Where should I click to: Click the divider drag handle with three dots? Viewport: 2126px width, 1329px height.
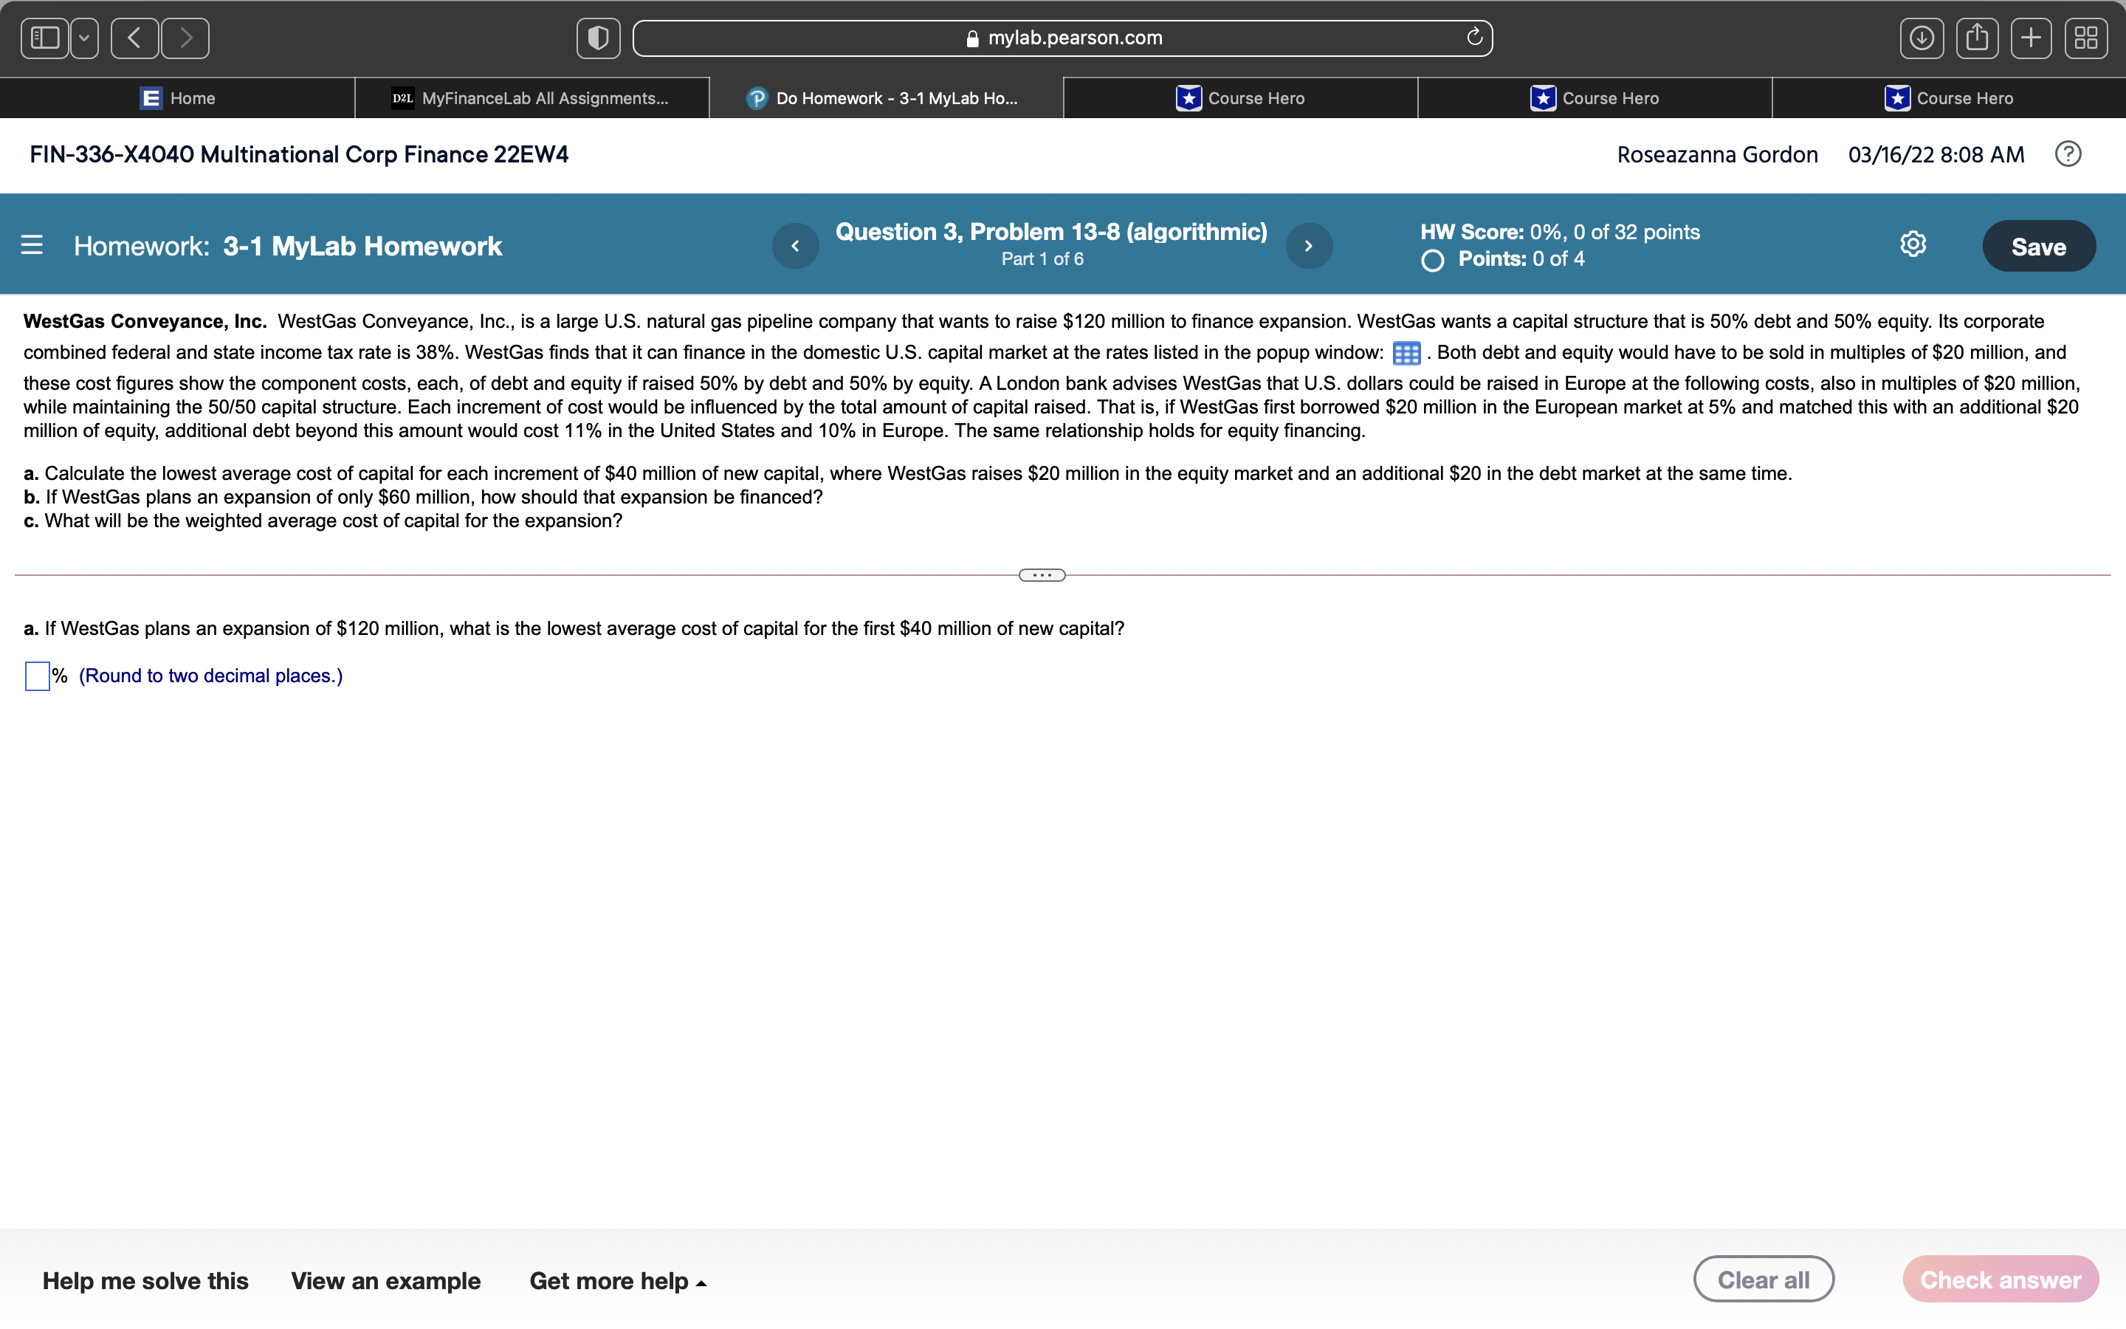1041,574
